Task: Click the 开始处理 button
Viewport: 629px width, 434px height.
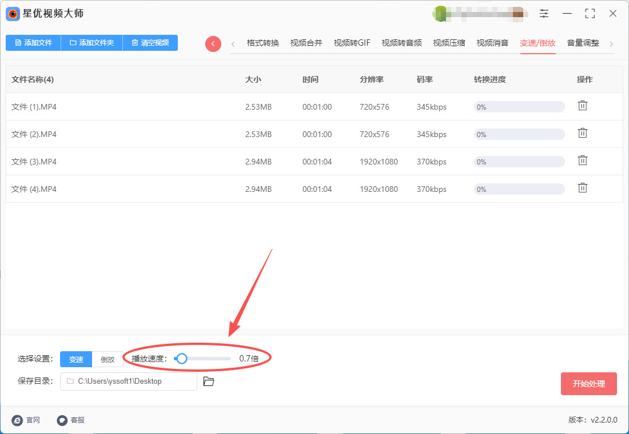Action: click(588, 384)
